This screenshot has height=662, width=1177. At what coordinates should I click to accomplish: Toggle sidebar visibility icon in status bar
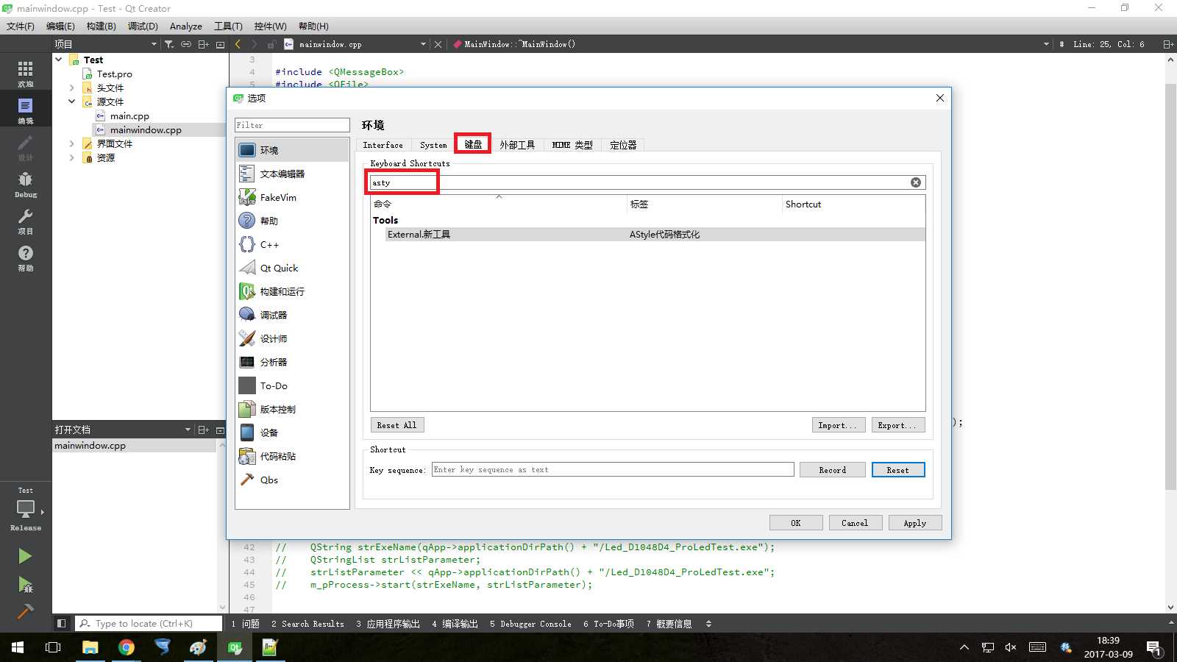(x=62, y=623)
